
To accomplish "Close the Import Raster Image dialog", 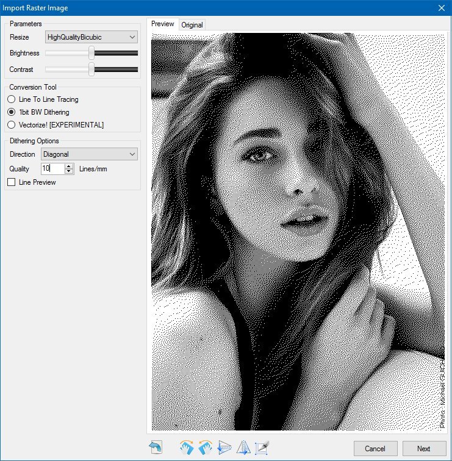I will pos(442,8).
